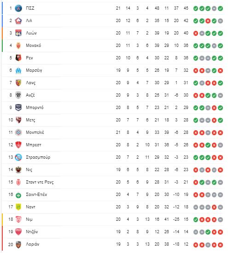Click Ναντ's only red loss indicator

(214, 207)
